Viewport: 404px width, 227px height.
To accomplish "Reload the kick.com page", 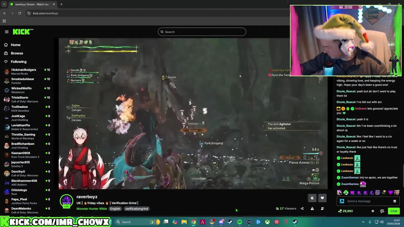I will pyautogui.click(x=20, y=13).
